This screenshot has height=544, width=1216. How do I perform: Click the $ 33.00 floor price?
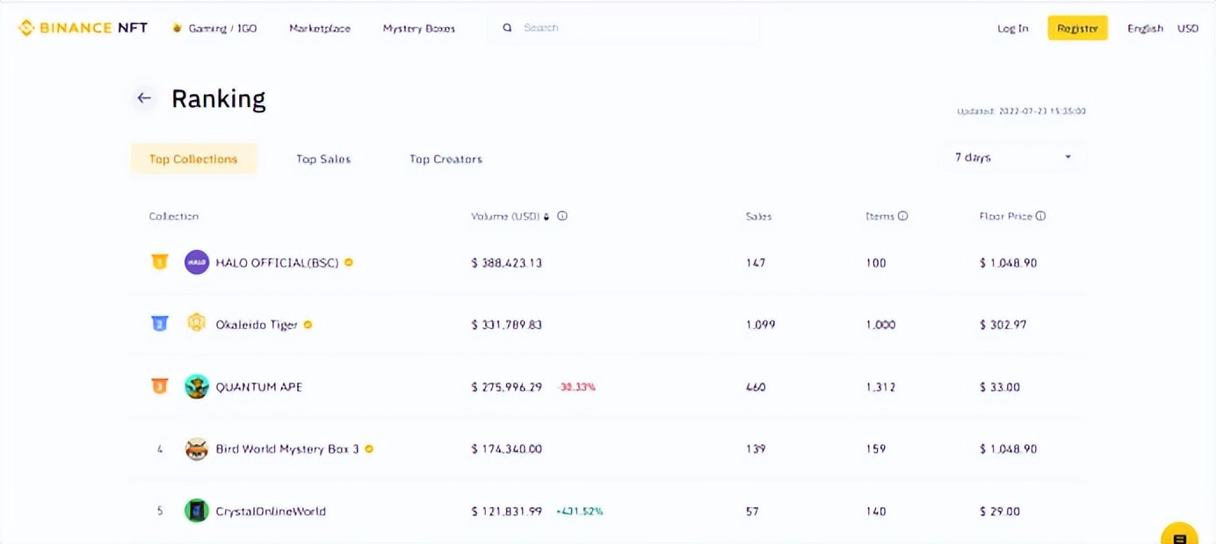[1000, 387]
